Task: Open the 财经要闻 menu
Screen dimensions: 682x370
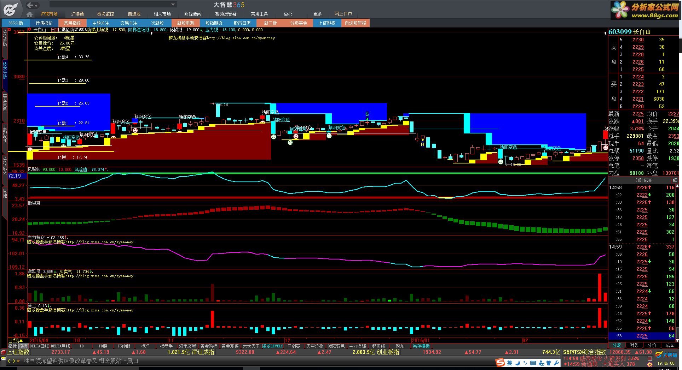Action: pyautogui.click(x=193, y=14)
